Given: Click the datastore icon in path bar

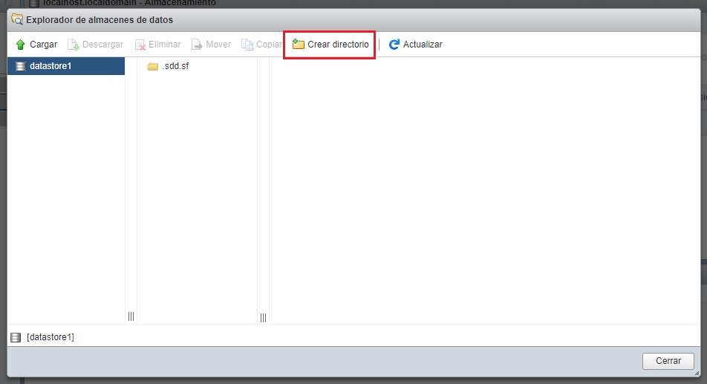Looking at the screenshot, I should pos(16,337).
